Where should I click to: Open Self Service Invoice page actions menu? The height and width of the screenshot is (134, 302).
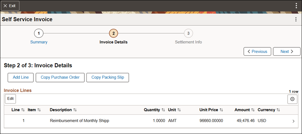point(296,19)
